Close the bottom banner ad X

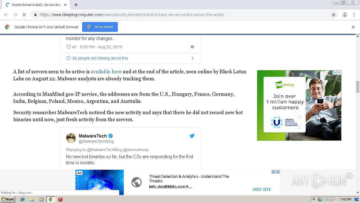[278, 172]
